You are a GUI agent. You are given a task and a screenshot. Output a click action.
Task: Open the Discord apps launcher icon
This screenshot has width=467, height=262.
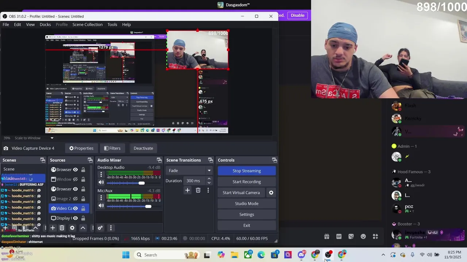[x=375, y=237]
